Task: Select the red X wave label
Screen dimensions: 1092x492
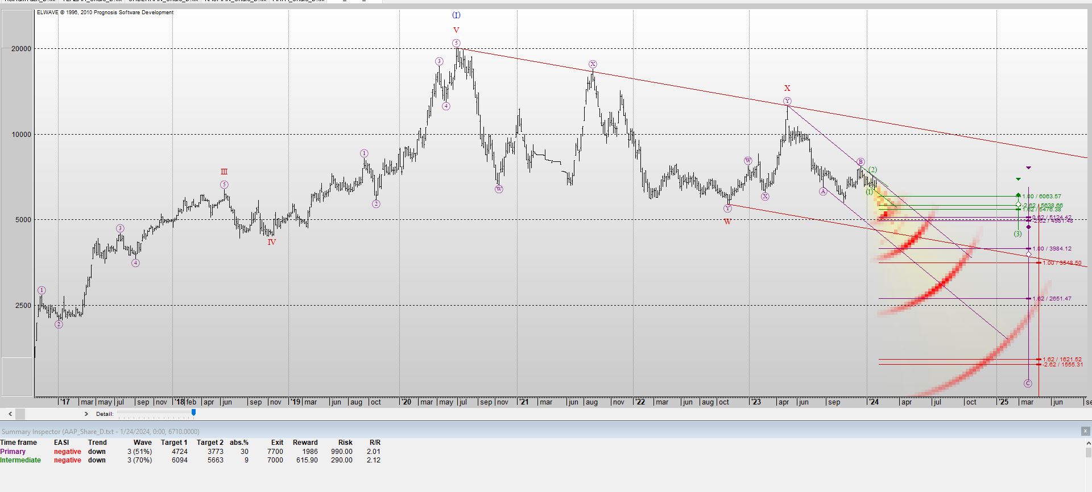Action: tap(787, 88)
